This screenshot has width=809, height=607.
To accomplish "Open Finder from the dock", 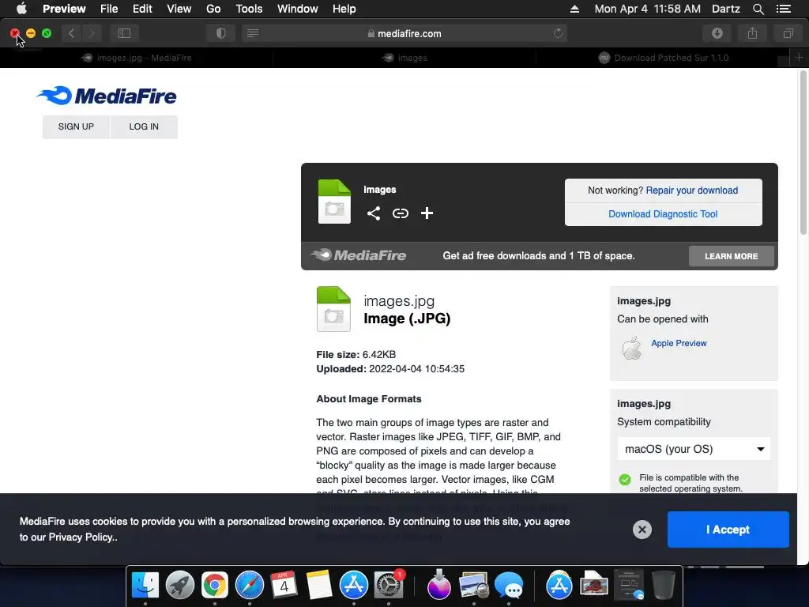I will pyautogui.click(x=145, y=586).
